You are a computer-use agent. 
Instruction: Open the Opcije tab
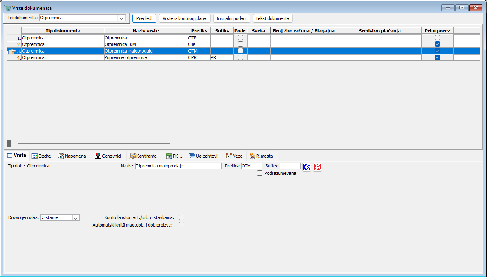41,156
